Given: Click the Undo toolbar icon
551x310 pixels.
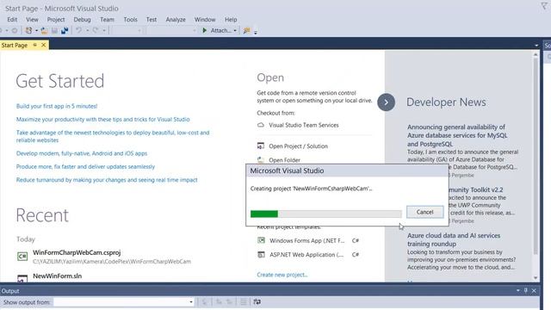Looking at the screenshot, I should pyautogui.click(x=78, y=31).
